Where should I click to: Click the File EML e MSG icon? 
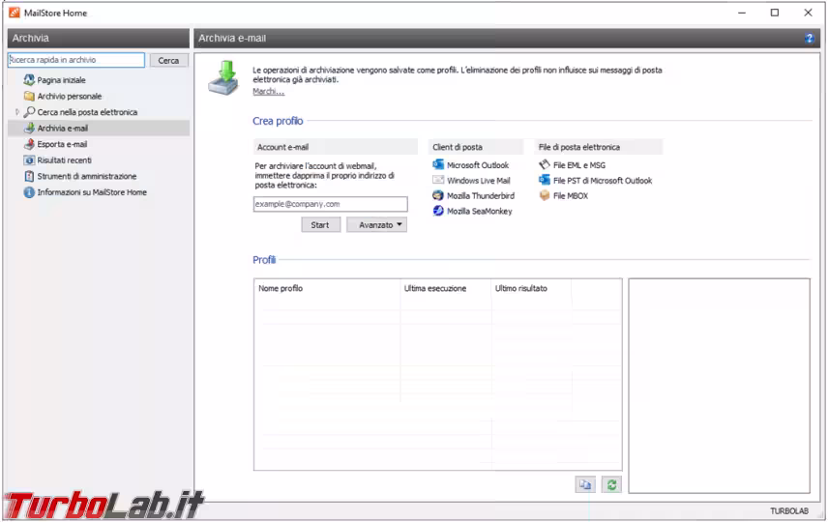point(545,165)
